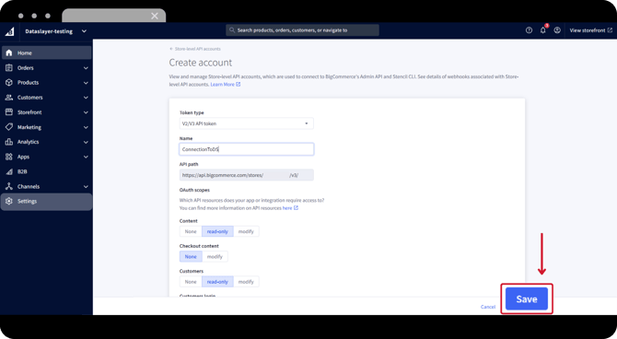Set Customers scope to read-only
The height and width of the screenshot is (339, 617).
(217, 282)
